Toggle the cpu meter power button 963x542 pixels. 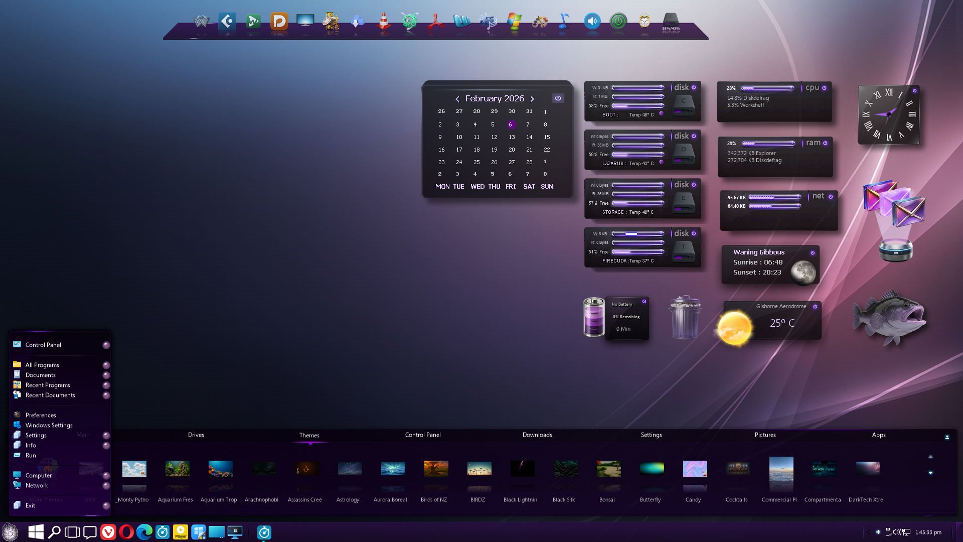(x=824, y=88)
